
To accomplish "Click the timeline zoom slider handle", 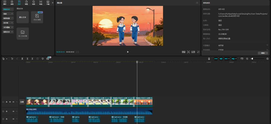I will pyautogui.click(x=252, y=59).
